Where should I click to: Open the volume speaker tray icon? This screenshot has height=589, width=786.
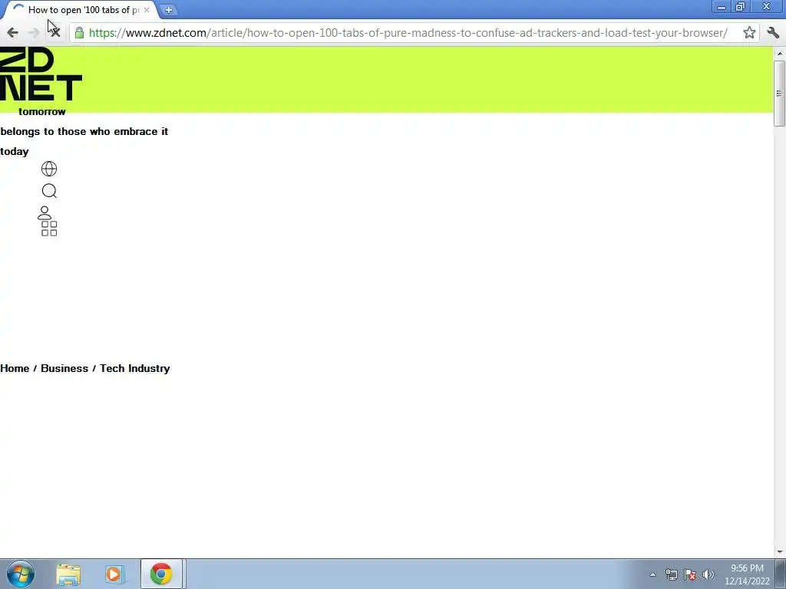708,575
